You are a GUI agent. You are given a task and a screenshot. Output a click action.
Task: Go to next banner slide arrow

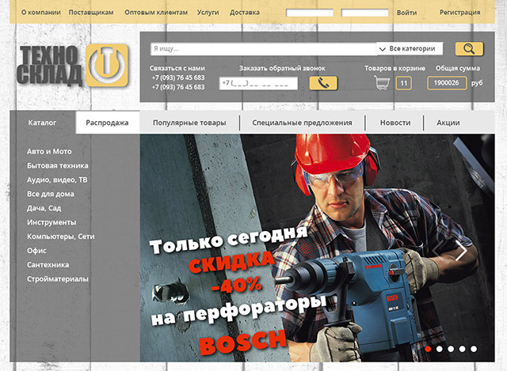coord(461,250)
